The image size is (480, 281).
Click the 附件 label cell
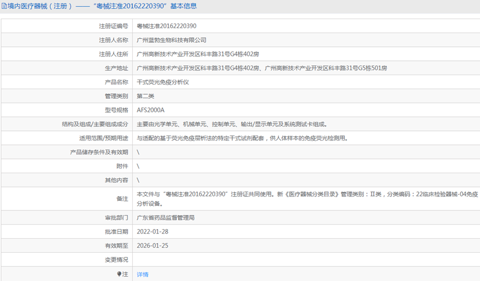tap(67, 166)
